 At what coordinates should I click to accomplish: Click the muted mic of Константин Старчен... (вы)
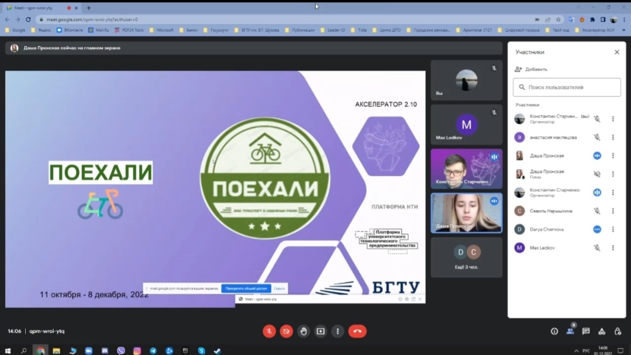click(x=597, y=119)
